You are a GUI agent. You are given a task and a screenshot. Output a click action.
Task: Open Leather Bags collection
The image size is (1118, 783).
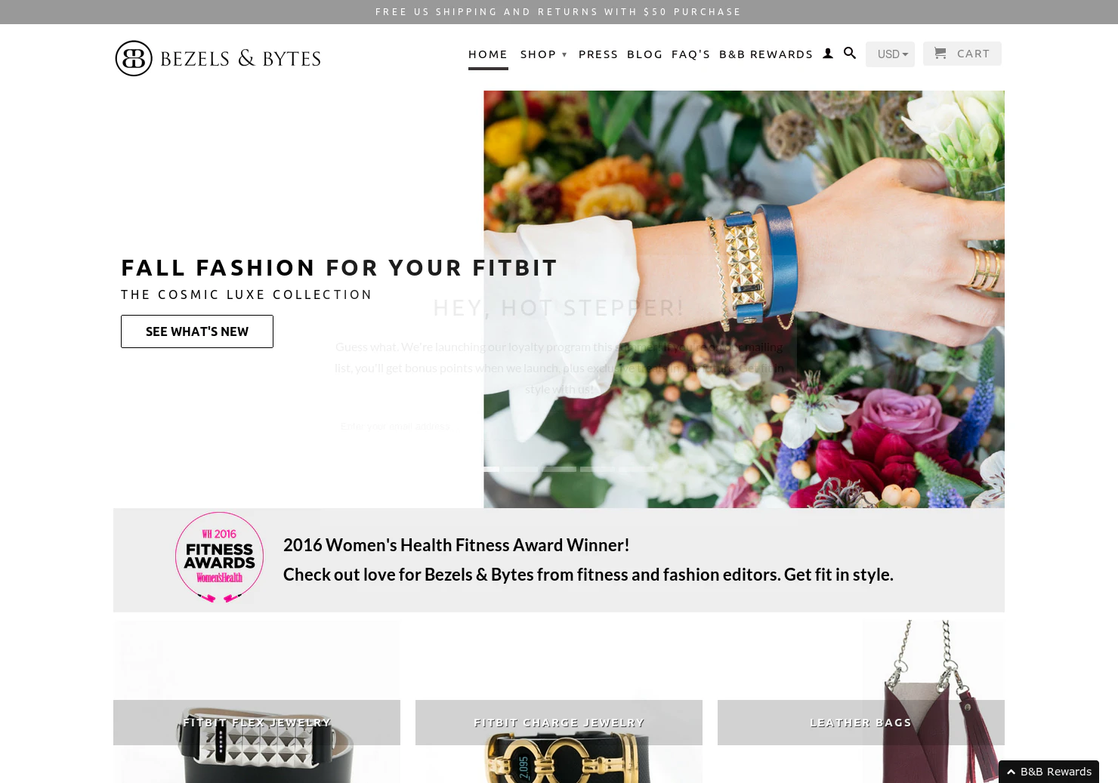[861, 723]
